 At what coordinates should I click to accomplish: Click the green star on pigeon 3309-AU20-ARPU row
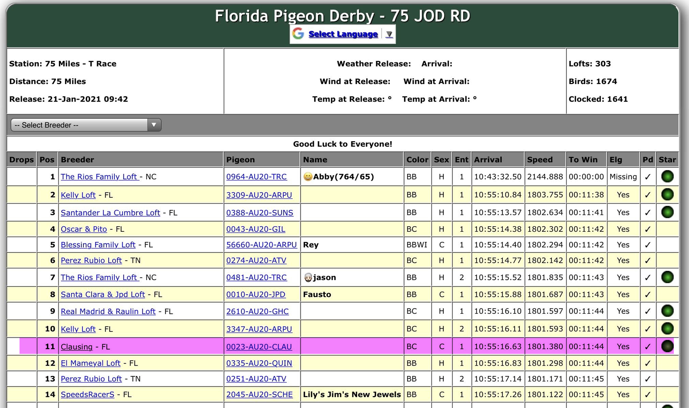click(667, 194)
